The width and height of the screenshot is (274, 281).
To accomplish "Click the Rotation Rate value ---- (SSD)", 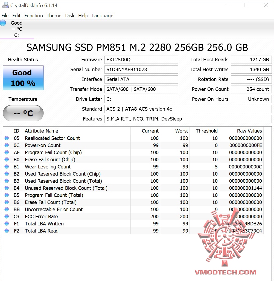I will click(x=251, y=79).
